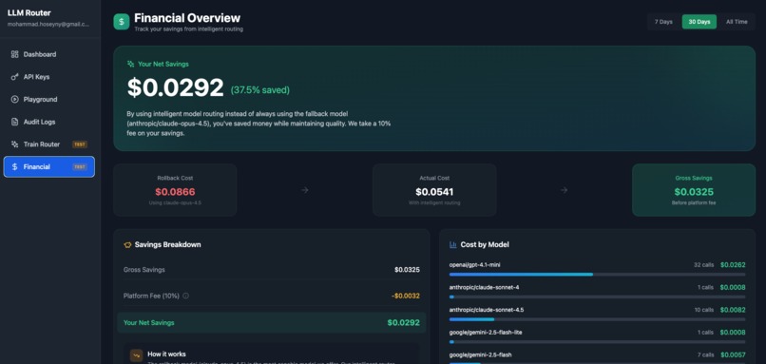Click the info icon next to Platform Fee (10%)
This screenshot has height=364, width=766.
[185, 296]
